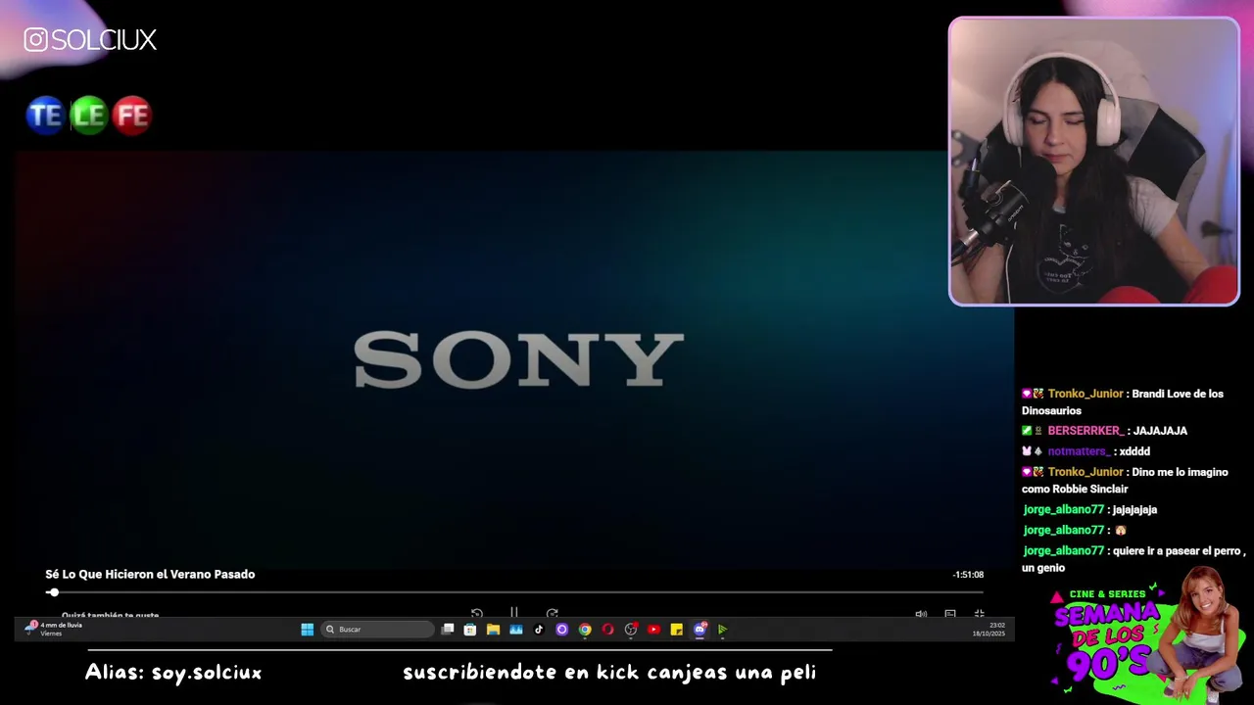The height and width of the screenshot is (705, 1254).
Task: Open TikTok from taskbar
Action: click(x=539, y=630)
